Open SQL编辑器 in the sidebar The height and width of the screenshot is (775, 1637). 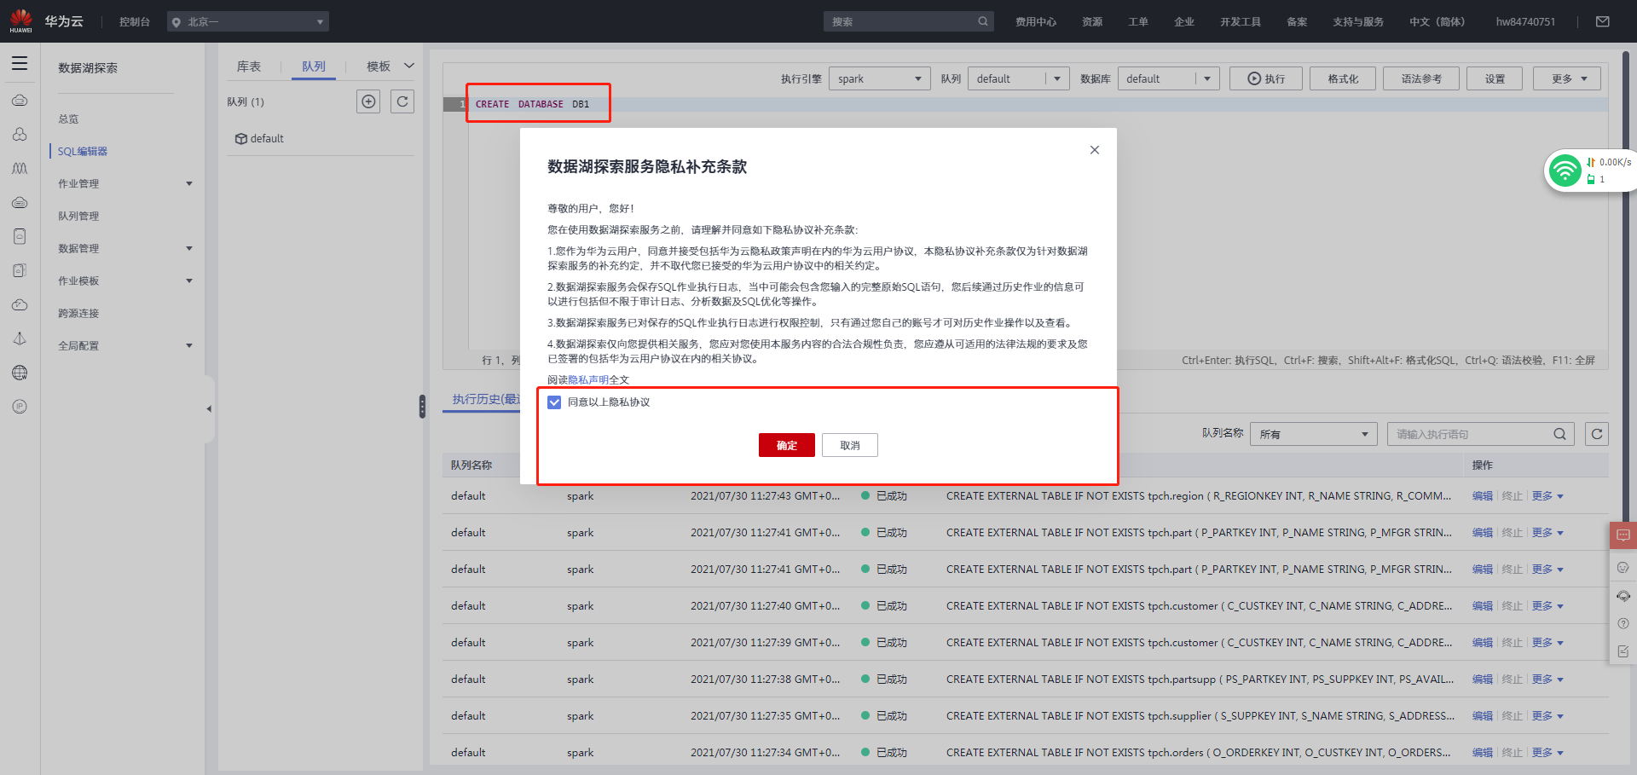click(x=83, y=152)
